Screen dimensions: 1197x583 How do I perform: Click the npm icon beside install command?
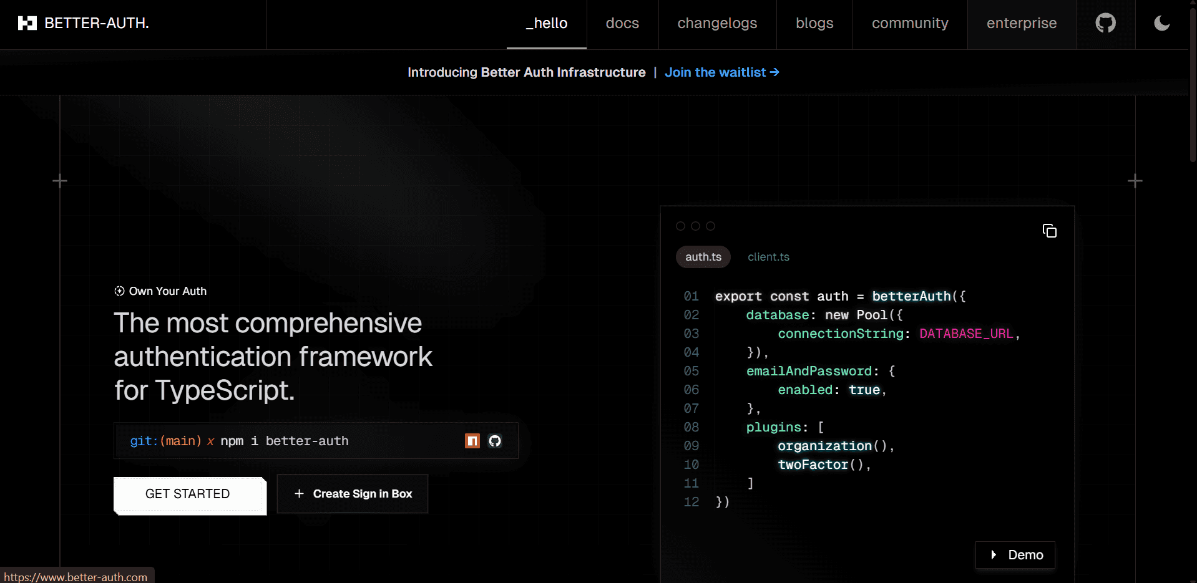472,441
